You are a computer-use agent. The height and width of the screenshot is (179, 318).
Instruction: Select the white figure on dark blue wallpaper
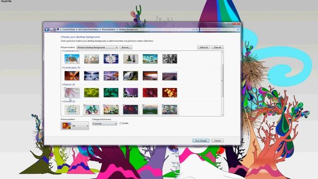[x=111, y=59]
